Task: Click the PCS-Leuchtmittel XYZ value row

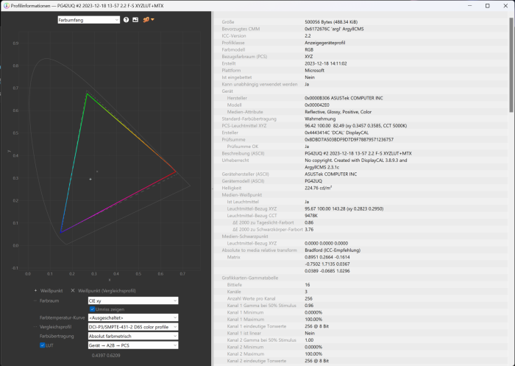Action: click(x=355, y=126)
